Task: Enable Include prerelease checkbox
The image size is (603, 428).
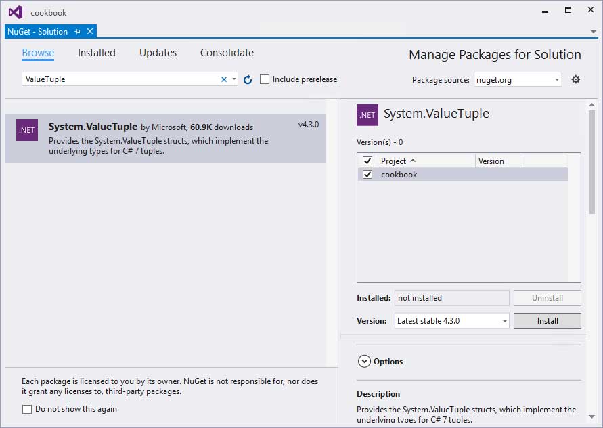Action: 265,79
